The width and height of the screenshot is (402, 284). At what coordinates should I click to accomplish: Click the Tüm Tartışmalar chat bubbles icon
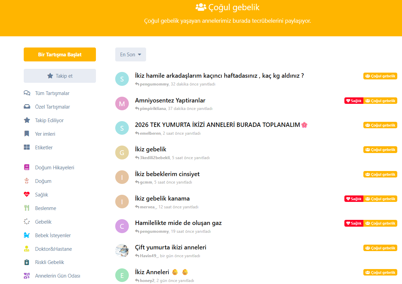click(27, 93)
